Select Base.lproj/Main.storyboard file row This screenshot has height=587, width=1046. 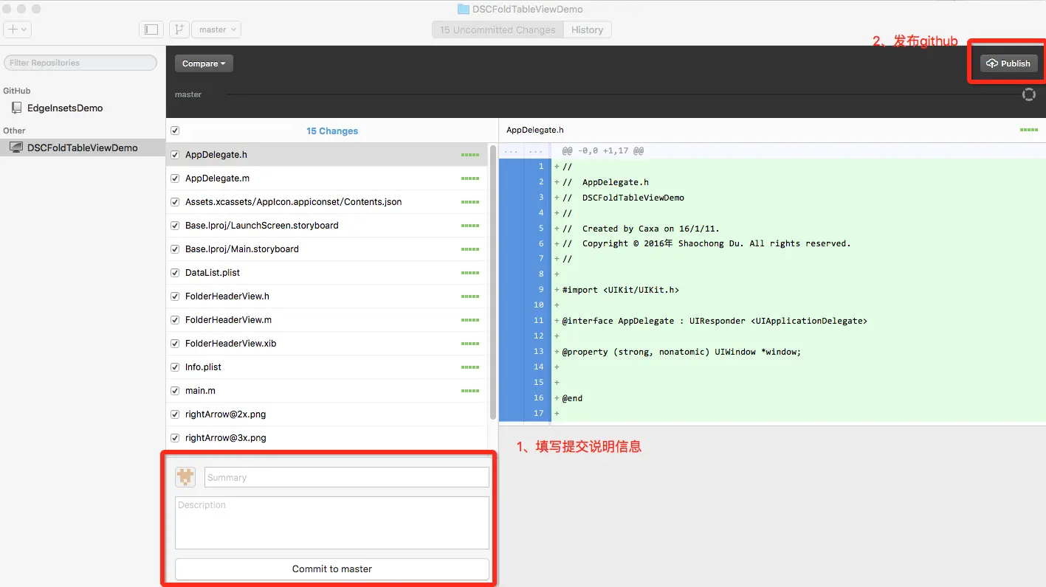point(326,249)
